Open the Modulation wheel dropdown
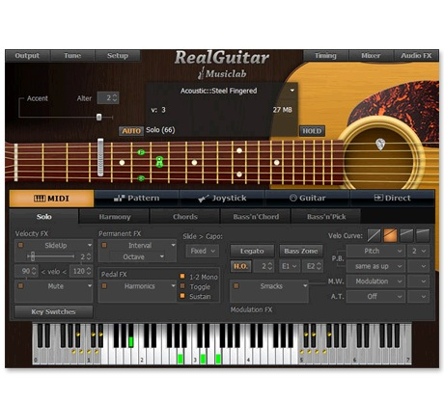Screen dimensions: 444x401 [375, 281]
